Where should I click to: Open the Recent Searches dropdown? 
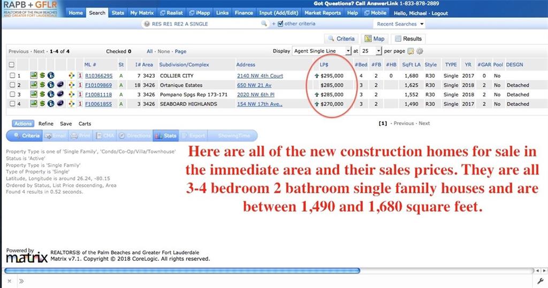click(x=400, y=24)
